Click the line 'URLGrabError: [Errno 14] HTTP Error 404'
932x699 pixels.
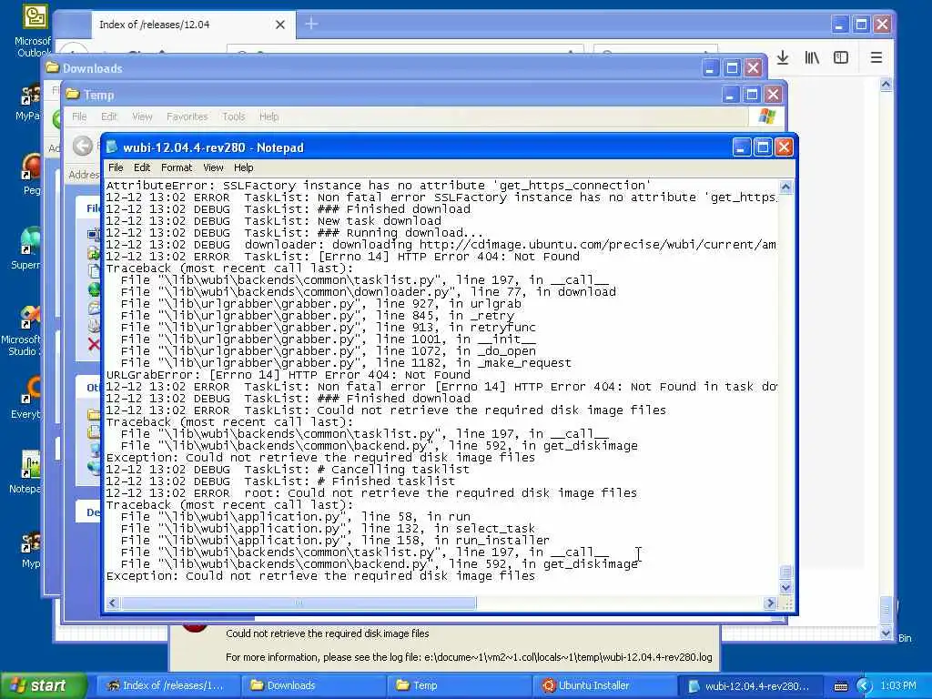point(289,374)
